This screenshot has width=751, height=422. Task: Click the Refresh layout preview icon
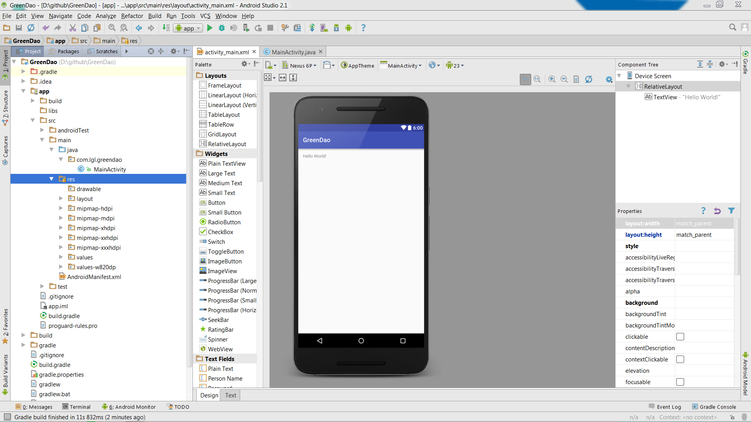click(589, 78)
